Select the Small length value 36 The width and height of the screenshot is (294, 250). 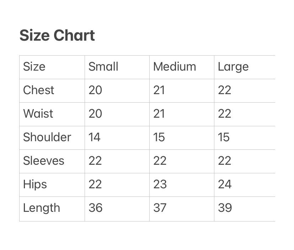pos(95,208)
